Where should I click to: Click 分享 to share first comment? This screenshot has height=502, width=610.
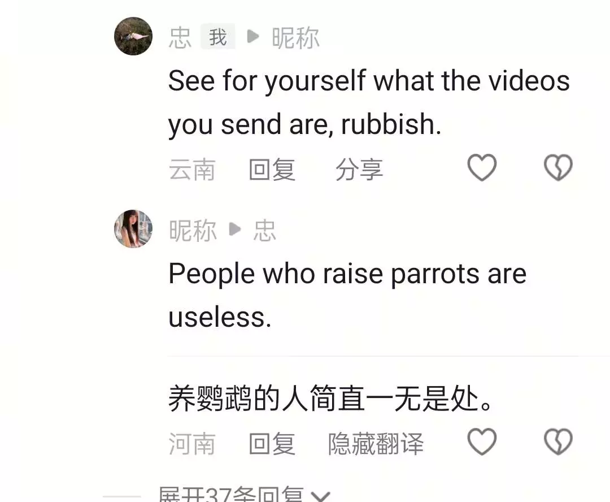tap(359, 170)
